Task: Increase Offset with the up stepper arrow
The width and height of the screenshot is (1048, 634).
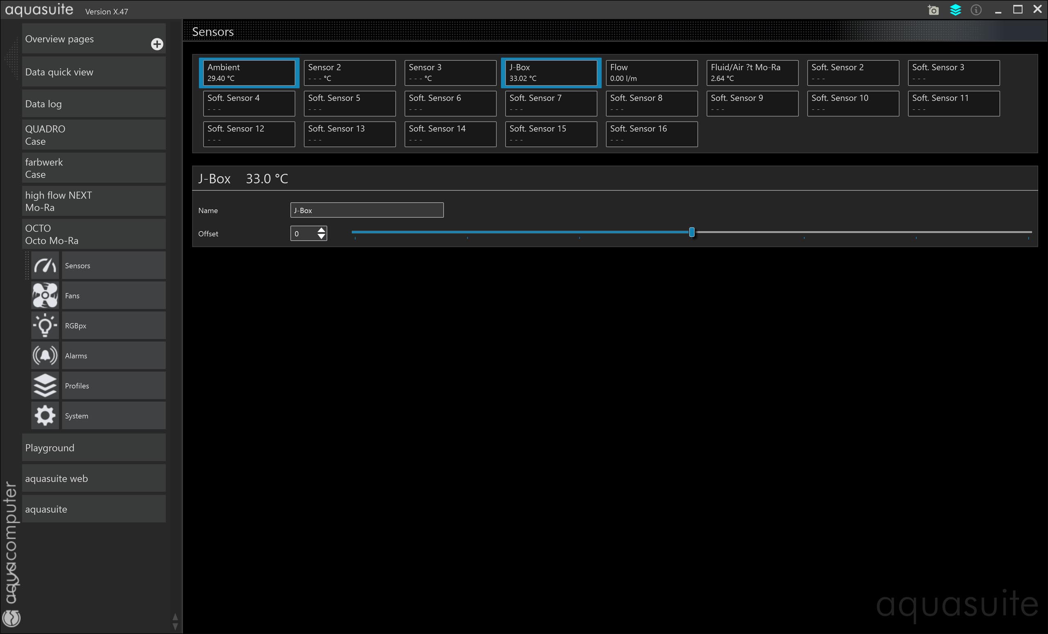Action: pyautogui.click(x=322, y=230)
